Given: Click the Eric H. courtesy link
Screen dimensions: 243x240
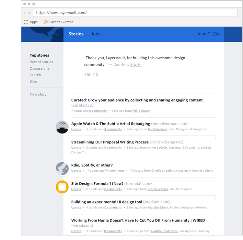Looking at the screenshot, I should coord(136,65).
